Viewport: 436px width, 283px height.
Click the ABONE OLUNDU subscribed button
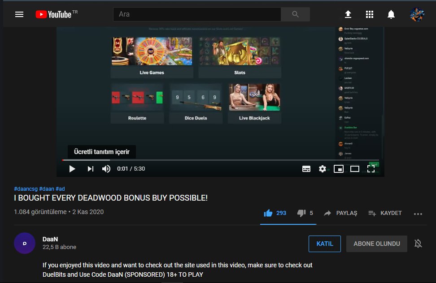pyautogui.click(x=377, y=244)
